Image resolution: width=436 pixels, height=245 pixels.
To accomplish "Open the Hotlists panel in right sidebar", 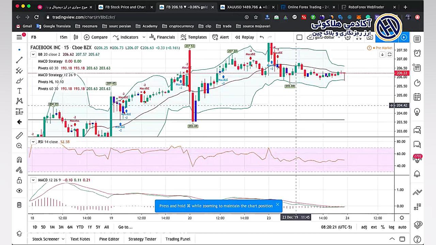I will [x=417, y=83].
